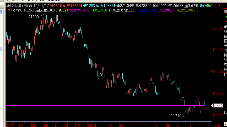Click the 橡胶连续 (日线) title
Image resolution: width=227 pixels, height=127 pixels.
pos(19,6)
